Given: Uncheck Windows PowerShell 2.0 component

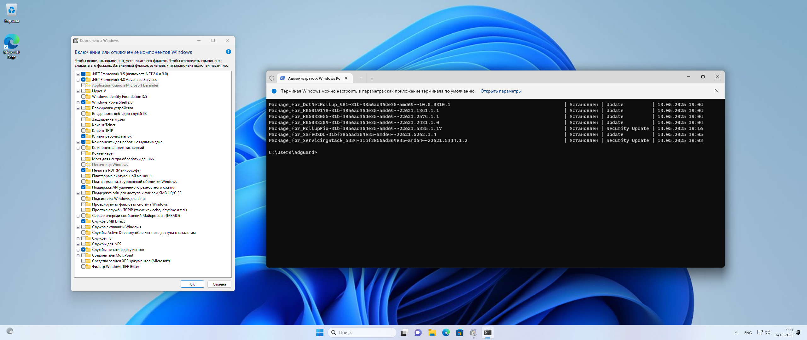Looking at the screenshot, I should click(84, 102).
